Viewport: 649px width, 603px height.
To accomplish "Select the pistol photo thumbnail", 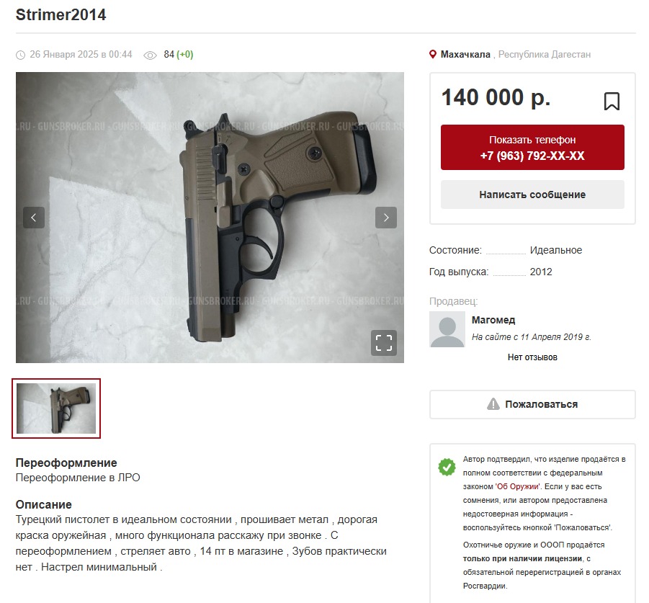I will pyautogui.click(x=56, y=408).
